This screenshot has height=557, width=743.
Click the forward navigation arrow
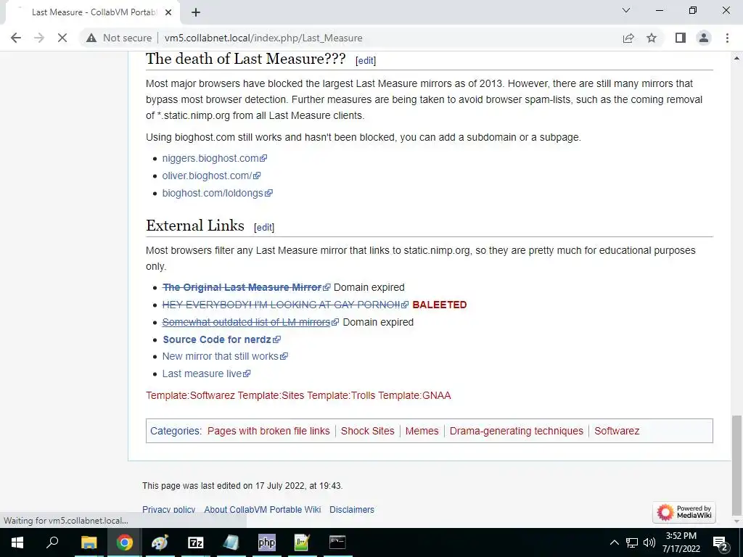point(39,38)
